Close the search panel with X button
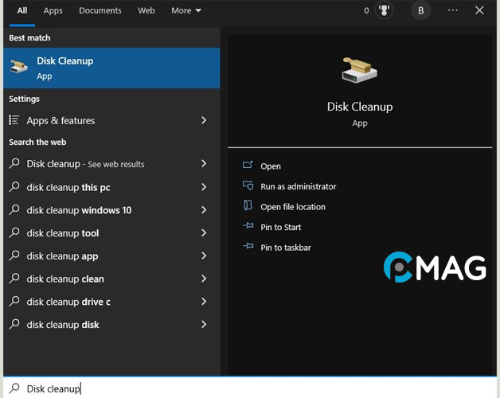Image resolution: width=500 pixels, height=398 pixels. click(479, 10)
